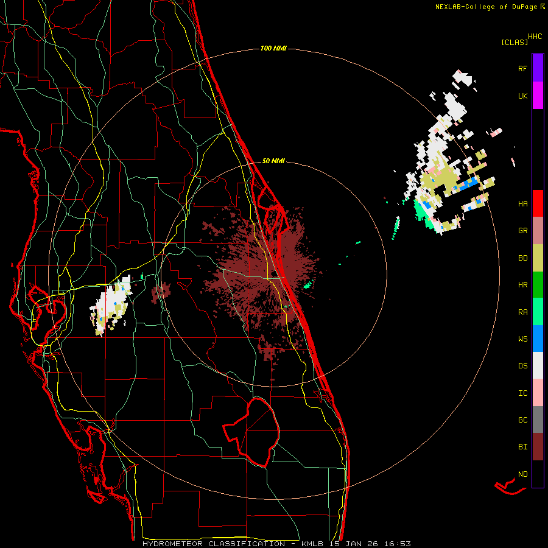Click the 50 NMI range ring label
The width and height of the screenshot is (548, 548).
click(x=273, y=161)
